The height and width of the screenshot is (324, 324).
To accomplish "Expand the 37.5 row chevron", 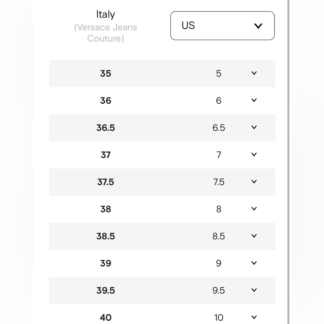I will click(254, 182).
